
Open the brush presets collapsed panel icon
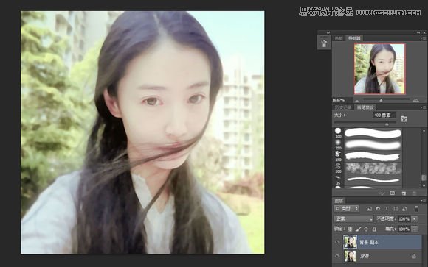pyautogui.click(x=324, y=43)
